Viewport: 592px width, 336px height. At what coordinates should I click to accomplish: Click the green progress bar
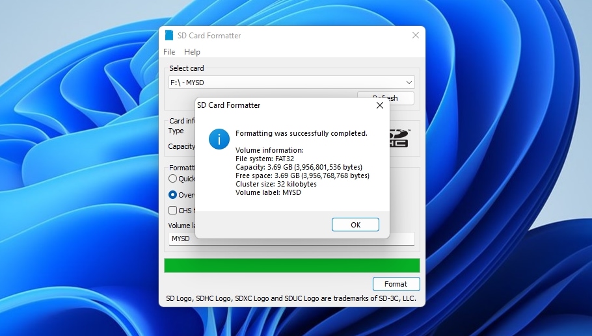click(292, 265)
